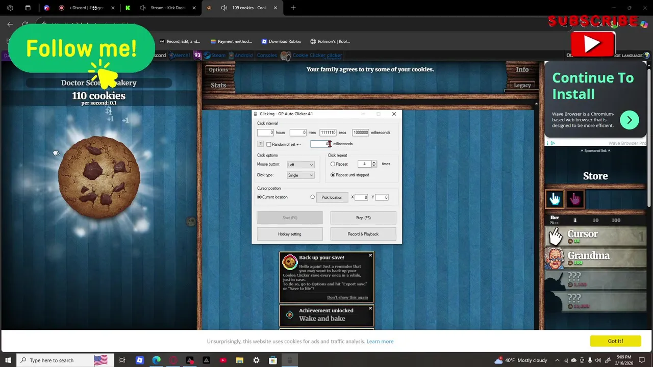Click the Pick location button
This screenshot has height=367, width=653.
[332, 197]
